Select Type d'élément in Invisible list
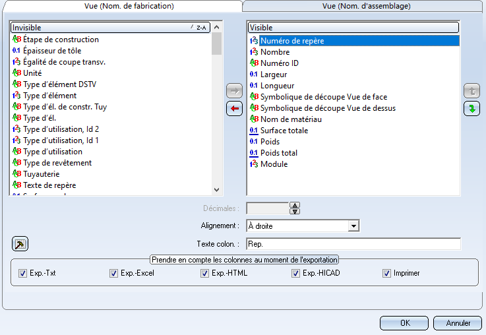The height and width of the screenshot is (335, 486). click(49, 96)
